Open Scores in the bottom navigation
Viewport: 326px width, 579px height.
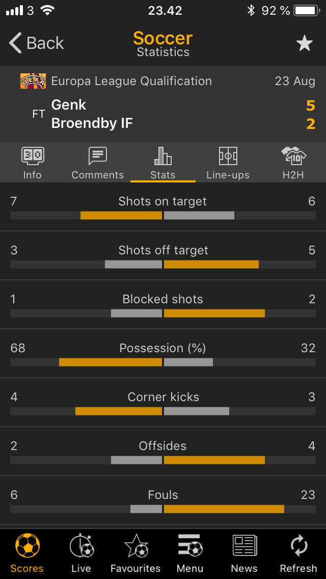tap(27, 553)
